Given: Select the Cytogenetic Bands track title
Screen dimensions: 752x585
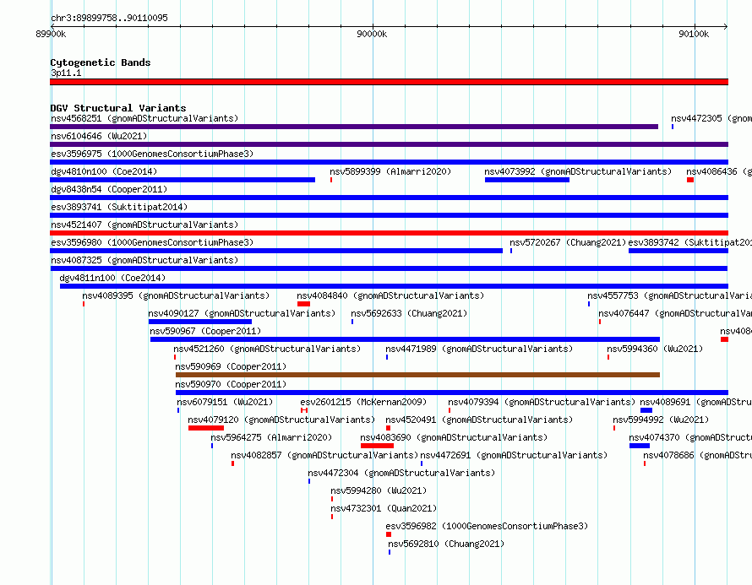Looking at the screenshot, I should (101, 62).
